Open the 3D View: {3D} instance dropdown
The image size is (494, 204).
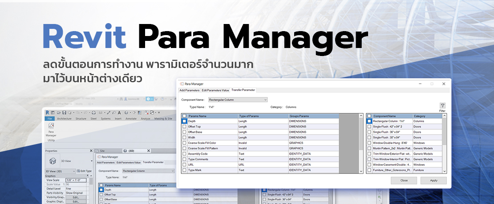point(61,171)
